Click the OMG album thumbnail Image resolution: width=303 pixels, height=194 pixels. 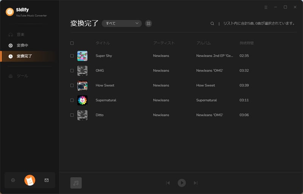[x=82, y=71]
